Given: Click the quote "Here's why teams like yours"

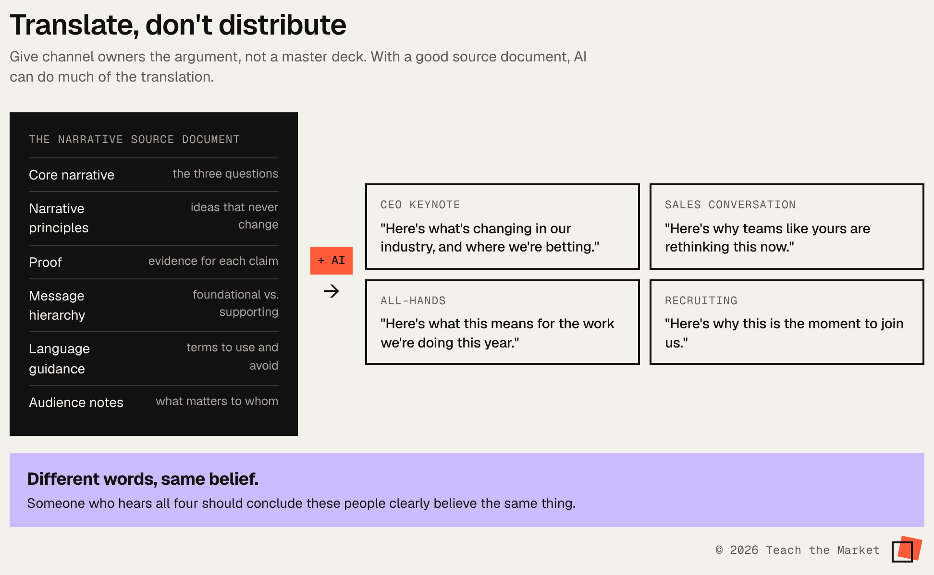Looking at the screenshot, I should tap(767, 238).
